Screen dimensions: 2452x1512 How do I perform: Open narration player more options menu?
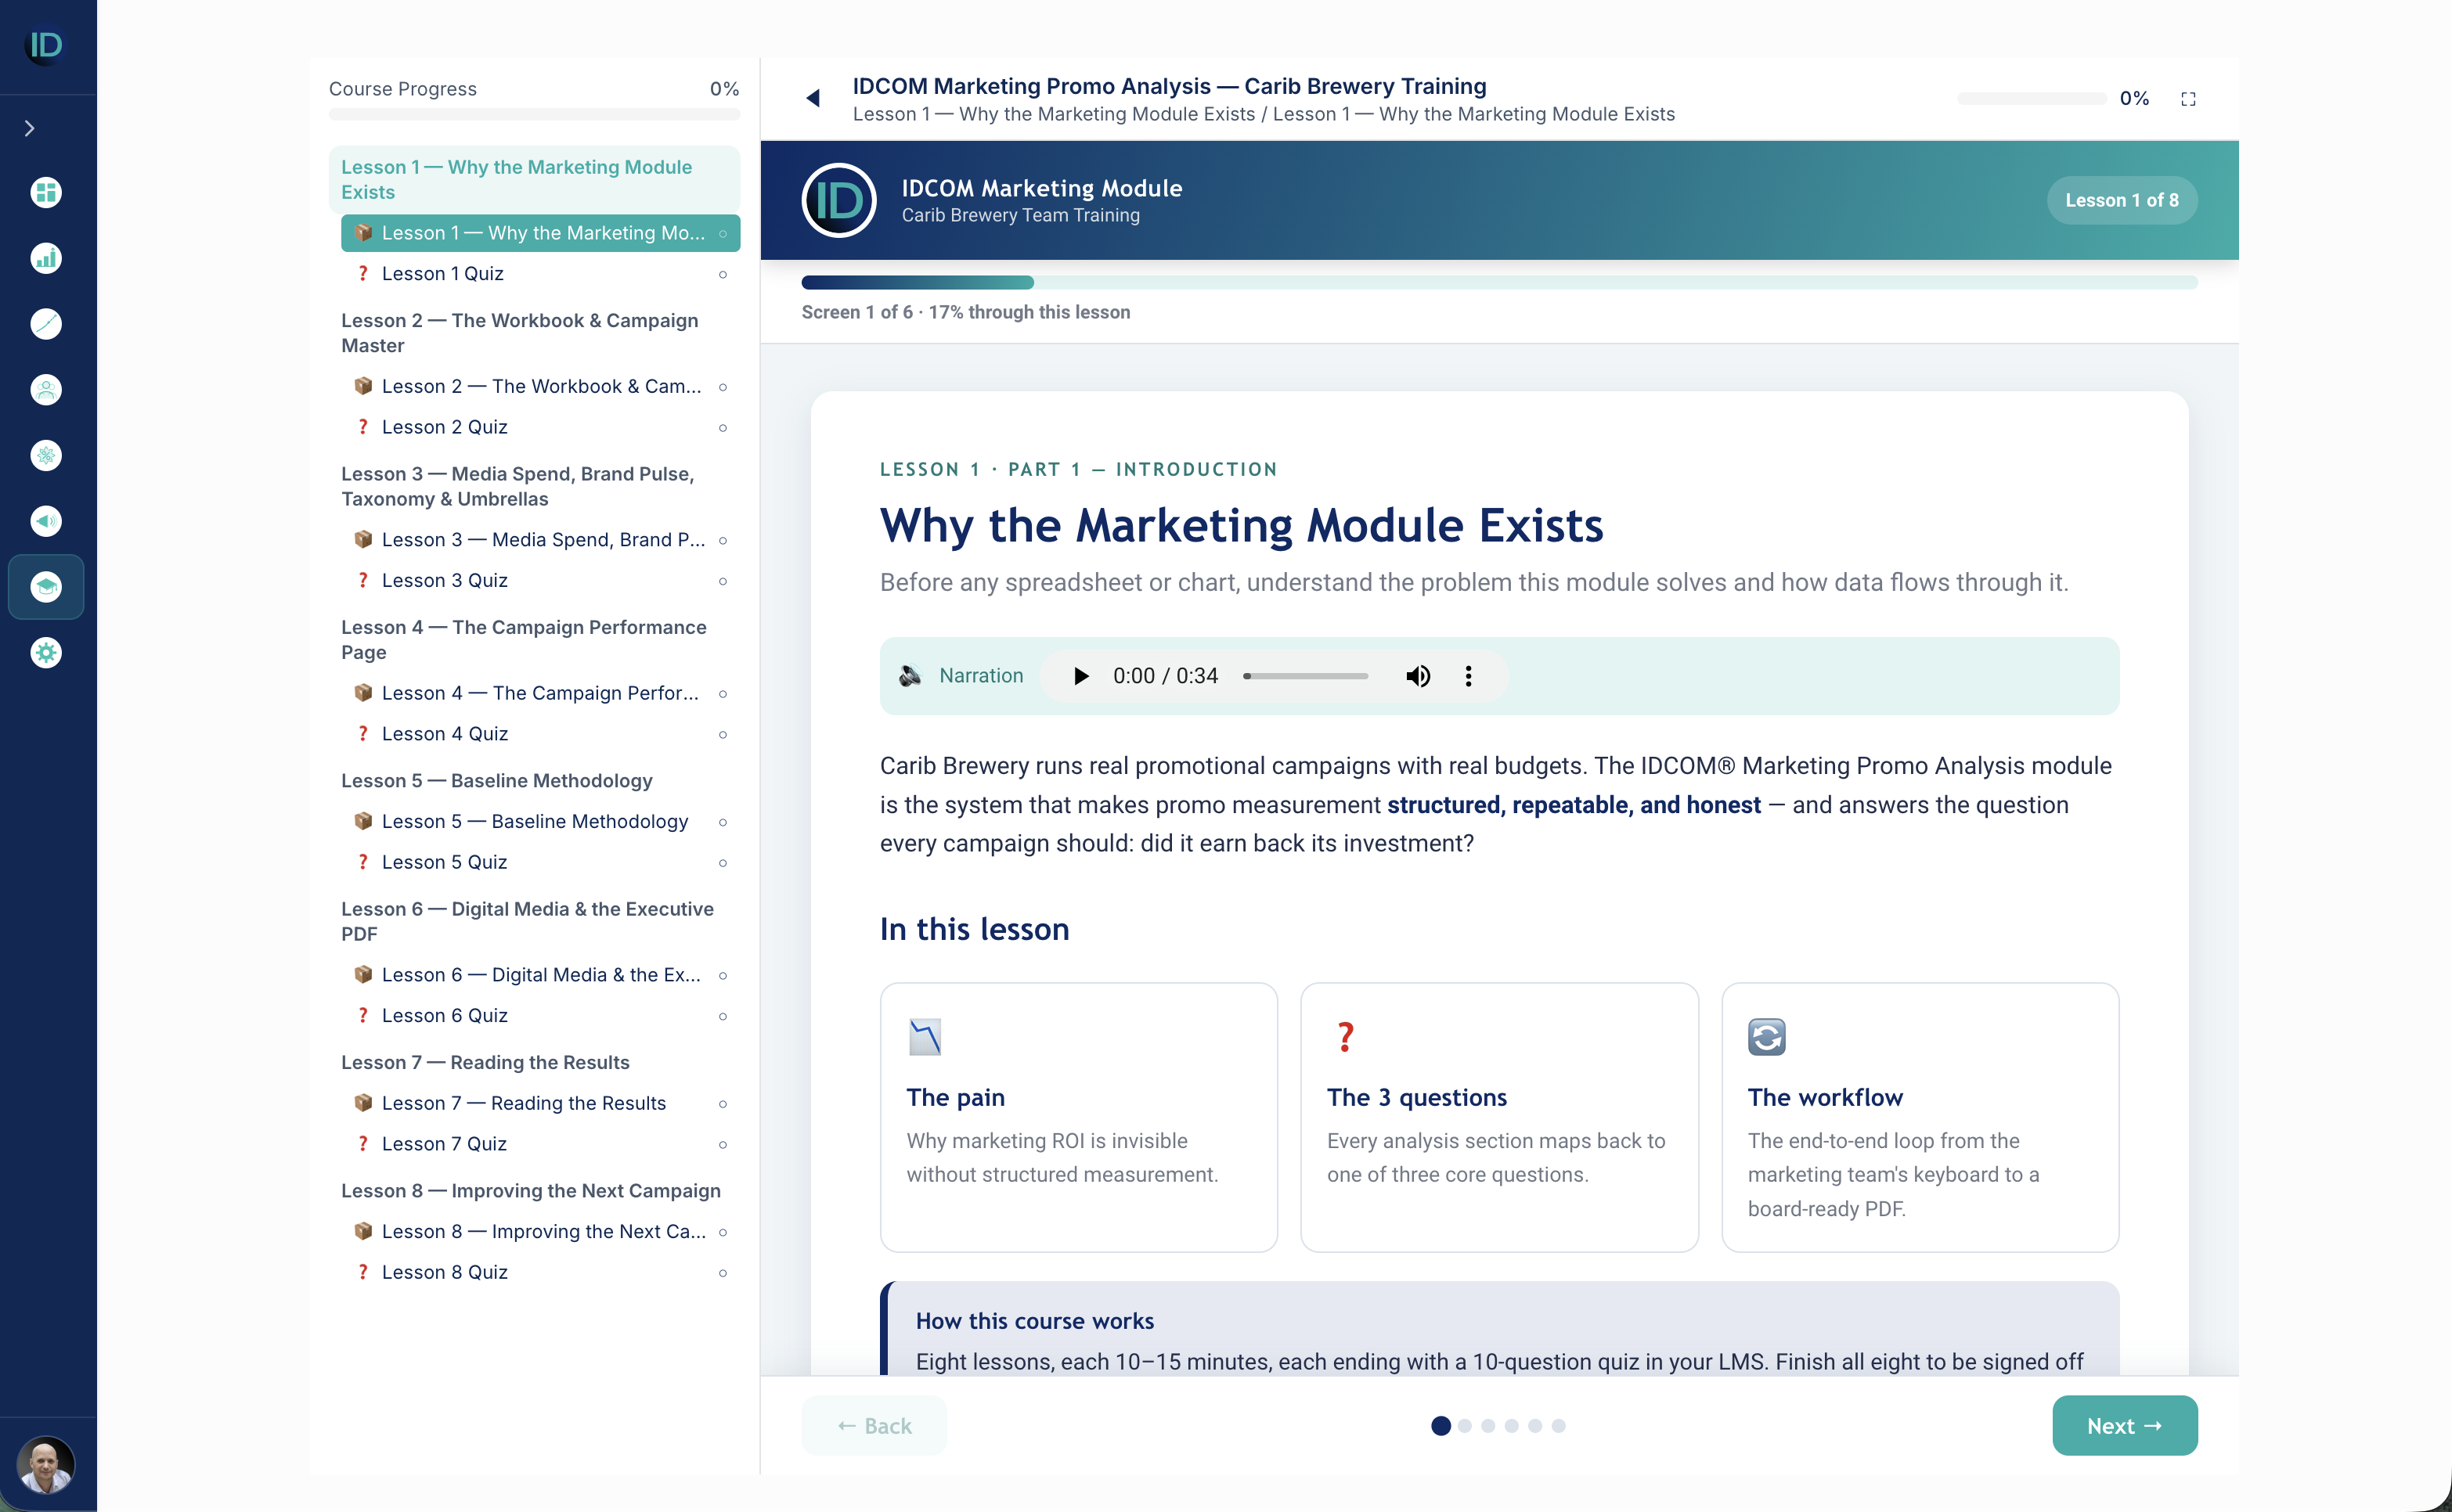pos(1468,676)
